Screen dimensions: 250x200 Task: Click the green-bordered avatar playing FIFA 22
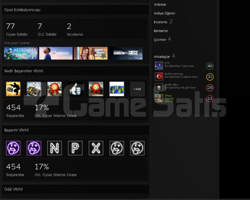click(x=159, y=98)
